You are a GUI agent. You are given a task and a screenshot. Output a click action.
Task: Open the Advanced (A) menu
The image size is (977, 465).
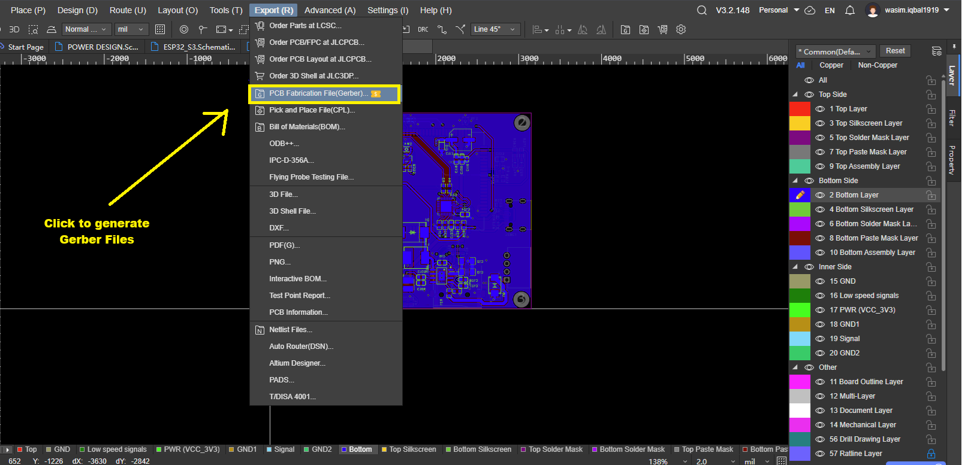(x=330, y=10)
